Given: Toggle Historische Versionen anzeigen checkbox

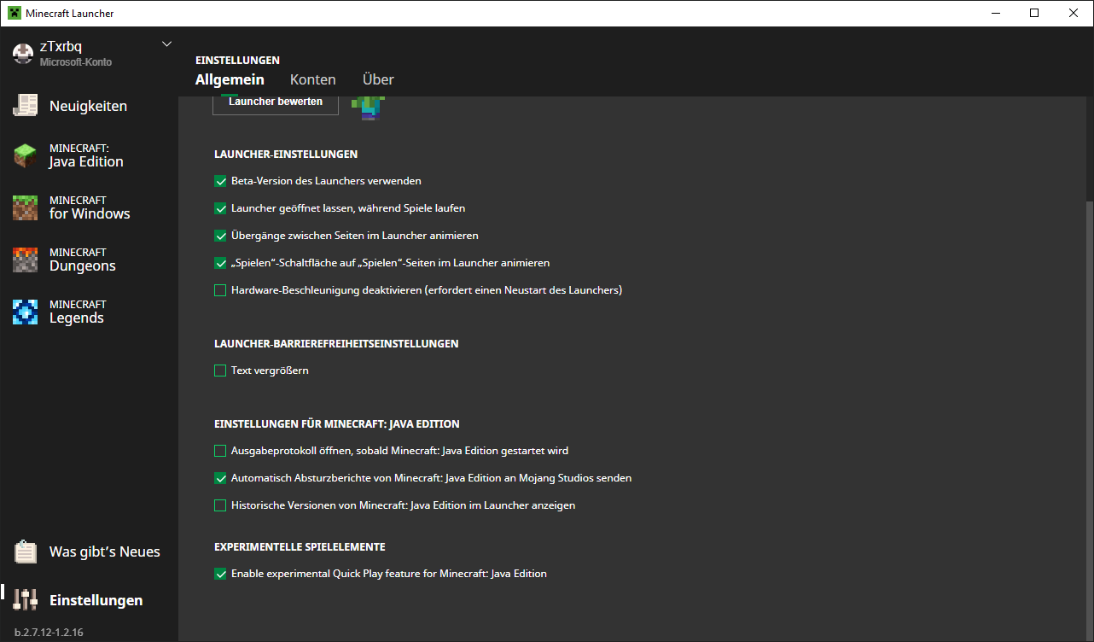Looking at the screenshot, I should tap(220, 505).
